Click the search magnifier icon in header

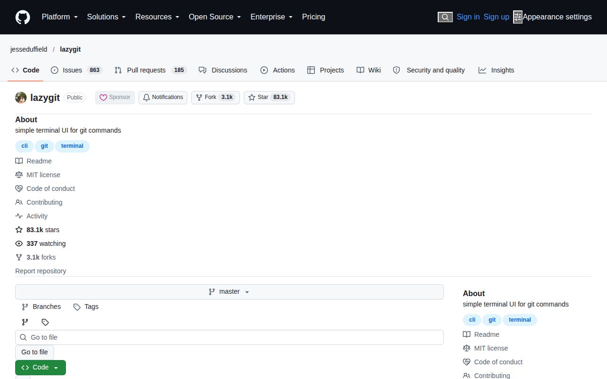(x=445, y=17)
